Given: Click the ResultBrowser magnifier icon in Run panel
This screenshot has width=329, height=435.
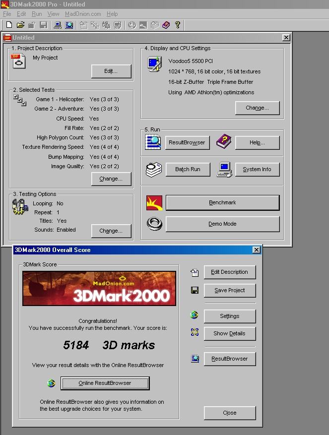Looking at the screenshot, I should (x=153, y=142).
